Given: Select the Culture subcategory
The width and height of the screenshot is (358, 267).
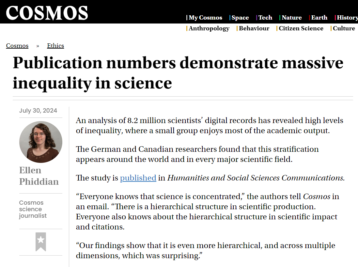Looking at the screenshot, I should (344, 28).
